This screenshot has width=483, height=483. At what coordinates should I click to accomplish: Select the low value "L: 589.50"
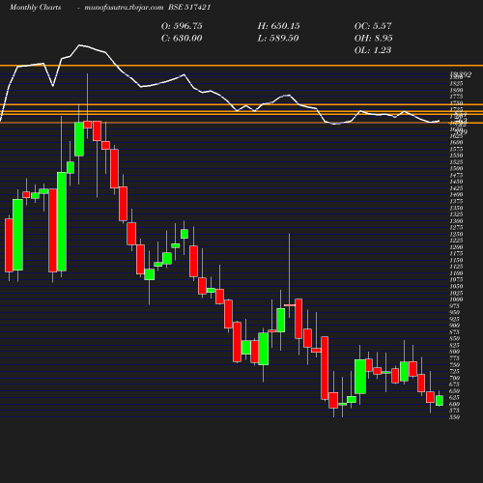pos(278,38)
